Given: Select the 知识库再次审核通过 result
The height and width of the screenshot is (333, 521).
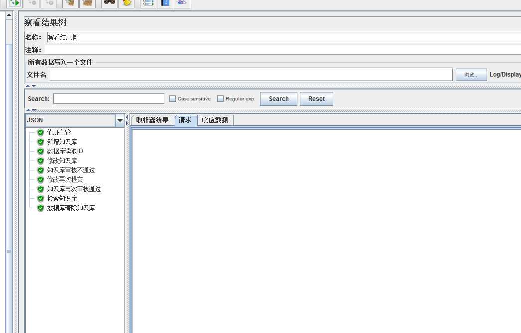Looking at the screenshot, I should (x=74, y=189).
